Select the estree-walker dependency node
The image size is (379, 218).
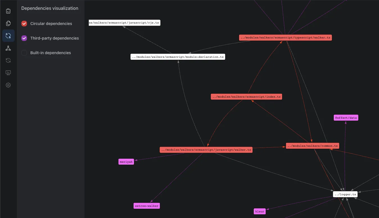[x=147, y=206]
